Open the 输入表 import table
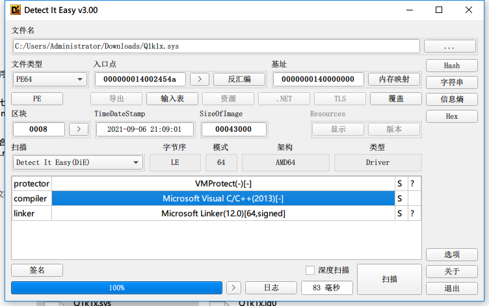The image size is (489, 306). point(172,99)
